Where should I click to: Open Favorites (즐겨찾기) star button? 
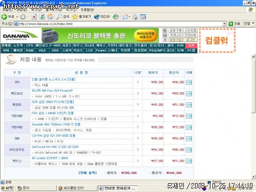81,16
